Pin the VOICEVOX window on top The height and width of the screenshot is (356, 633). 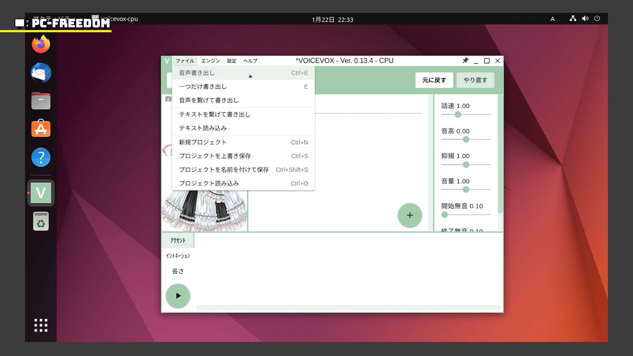tap(465, 61)
